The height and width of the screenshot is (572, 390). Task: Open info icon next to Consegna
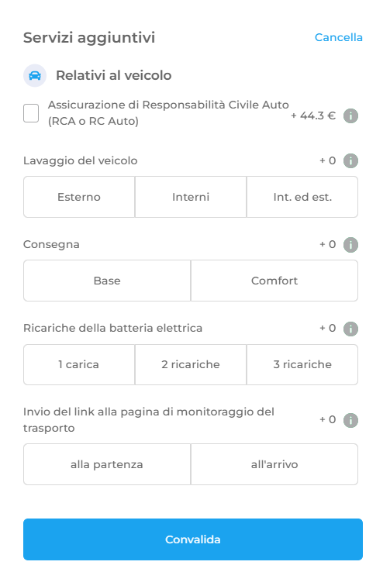(350, 245)
